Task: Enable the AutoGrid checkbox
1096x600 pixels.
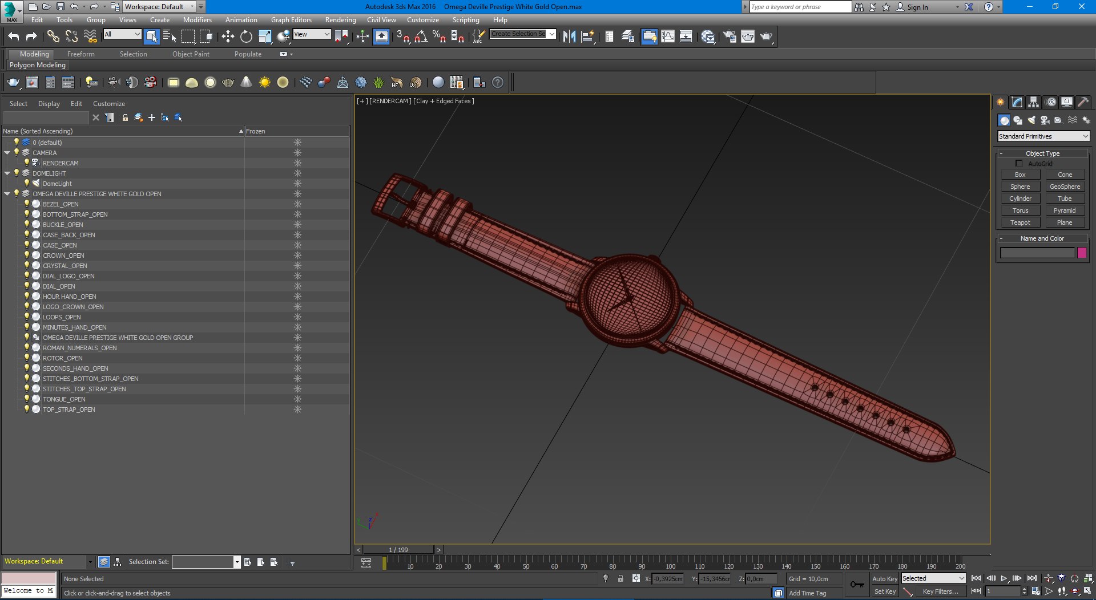Action: [1019, 164]
